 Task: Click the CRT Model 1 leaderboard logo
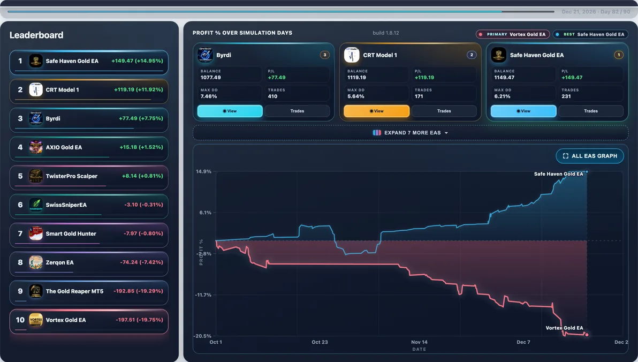36,89
